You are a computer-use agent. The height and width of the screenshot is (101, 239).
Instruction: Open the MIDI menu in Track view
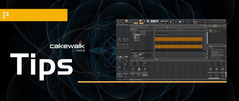coord(153,25)
